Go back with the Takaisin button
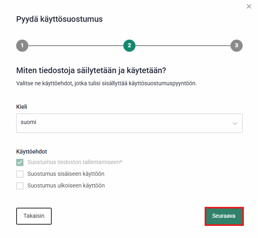The height and width of the screenshot is (238, 258). [34, 216]
